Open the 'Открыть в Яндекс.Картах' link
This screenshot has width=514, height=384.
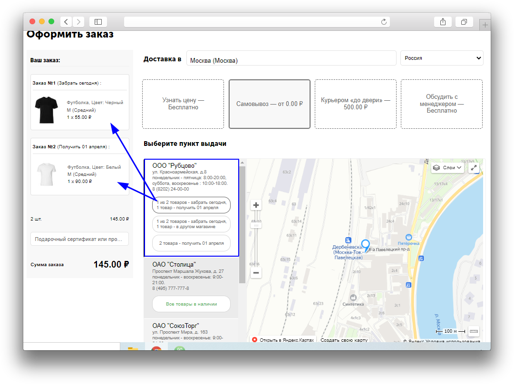pos(282,340)
